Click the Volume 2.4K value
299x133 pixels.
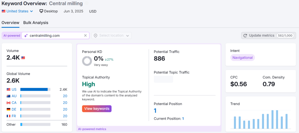tap(13, 57)
